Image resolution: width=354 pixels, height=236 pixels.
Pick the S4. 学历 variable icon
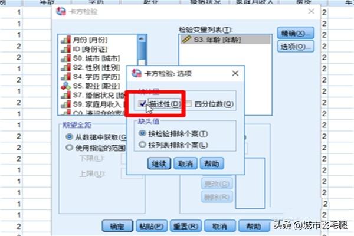pyautogui.click(x=65, y=77)
